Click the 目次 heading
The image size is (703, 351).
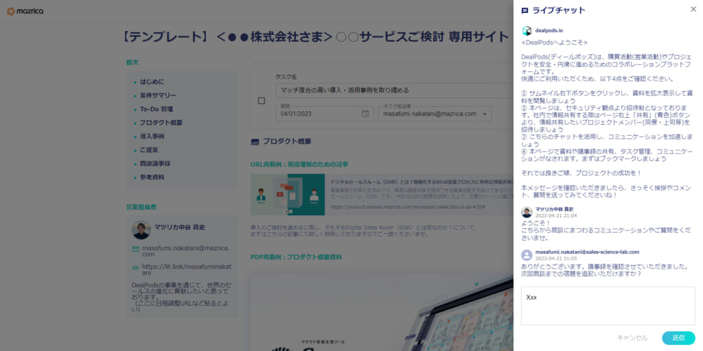pyautogui.click(x=132, y=62)
